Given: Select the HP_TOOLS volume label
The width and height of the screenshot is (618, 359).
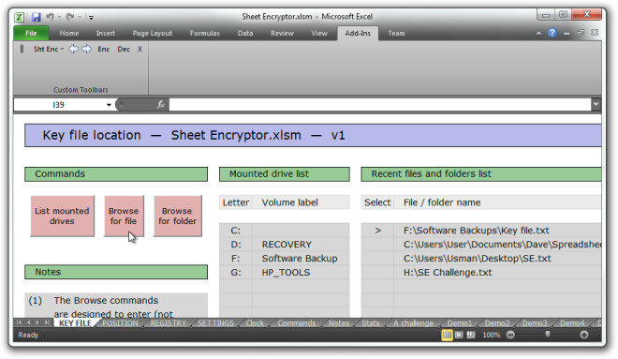Looking at the screenshot, I should coord(286,273).
